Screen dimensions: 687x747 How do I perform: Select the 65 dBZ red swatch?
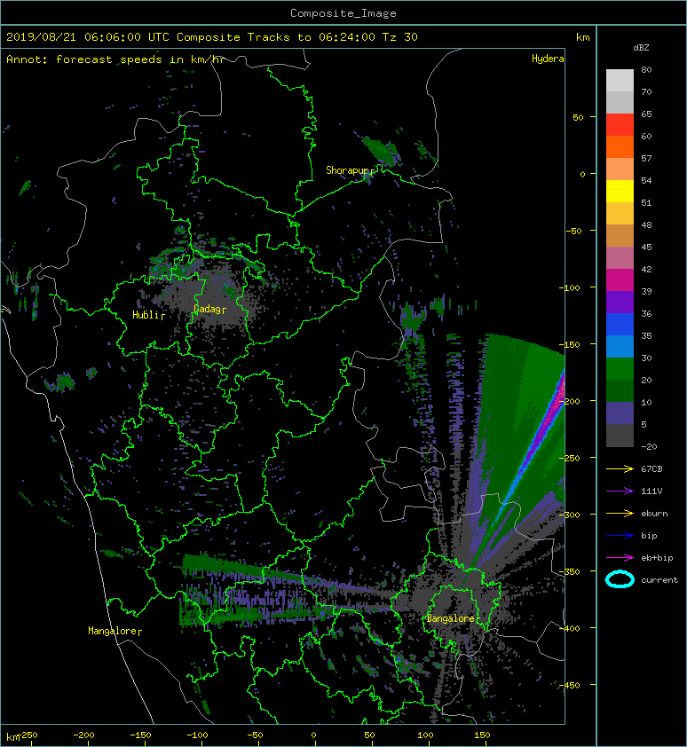(x=620, y=124)
